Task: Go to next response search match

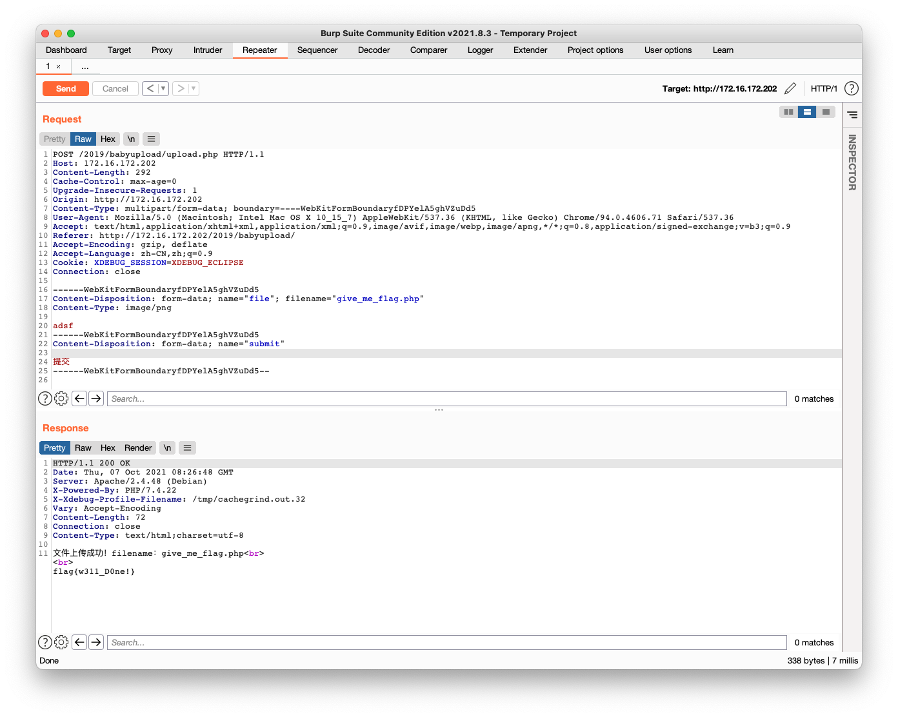Action: click(96, 642)
